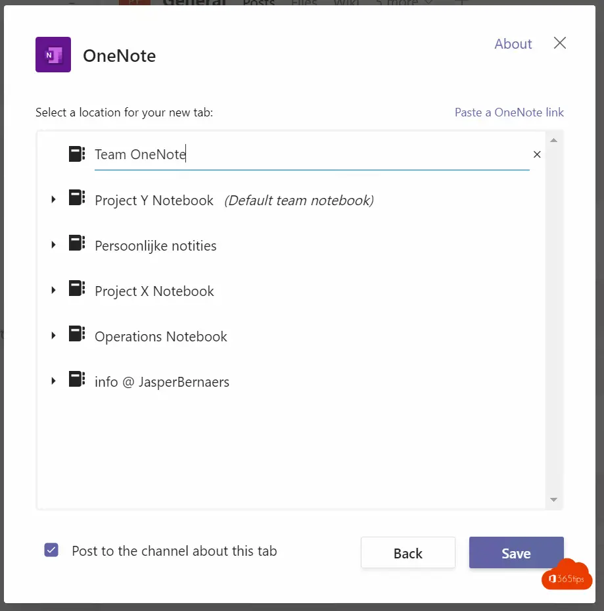604x611 pixels.
Task: Click the purple OneNote app logo
Action: point(53,55)
